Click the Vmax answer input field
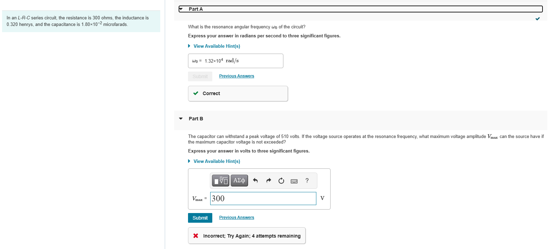555x249 pixels. (x=263, y=199)
